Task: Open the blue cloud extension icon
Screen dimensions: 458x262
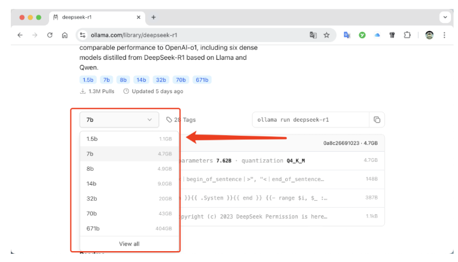Action: point(377,35)
